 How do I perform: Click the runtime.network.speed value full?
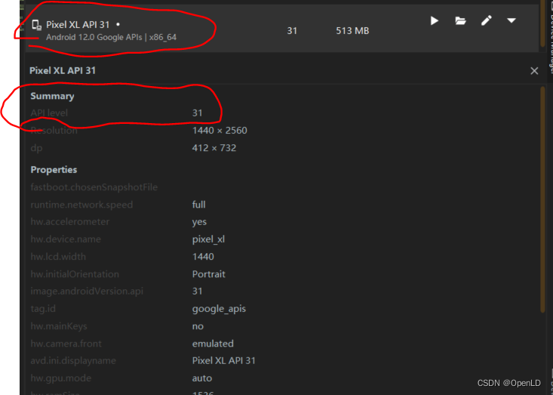(198, 205)
